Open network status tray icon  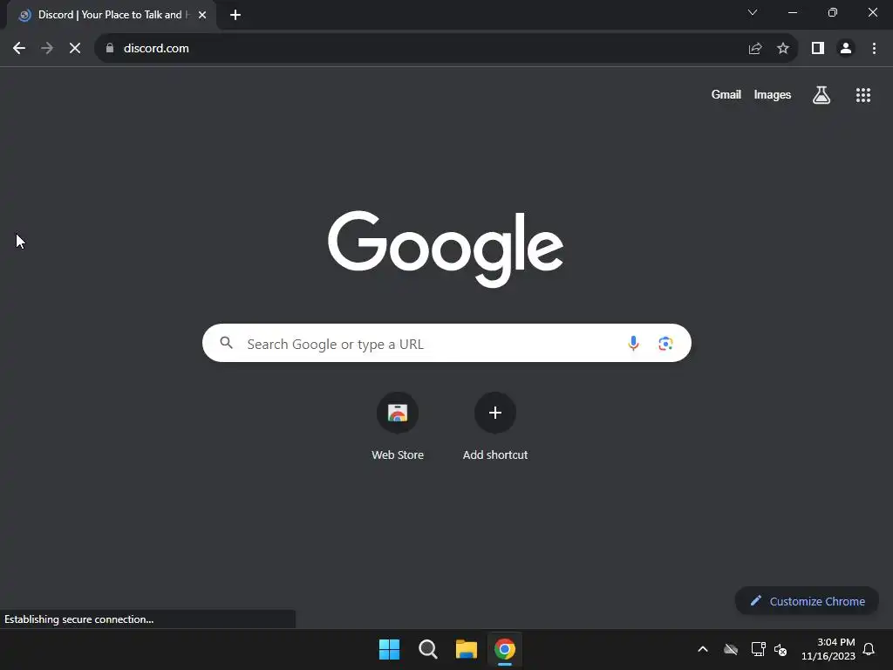[x=758, y=649]
